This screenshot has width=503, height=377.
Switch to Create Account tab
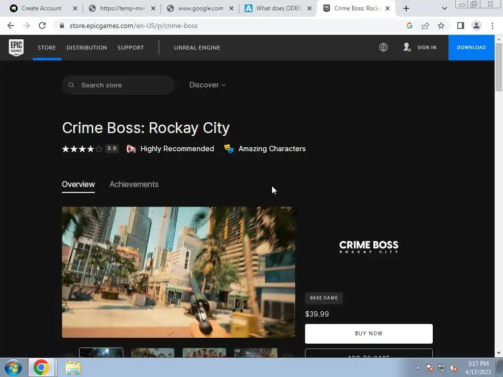pos(41,8)
